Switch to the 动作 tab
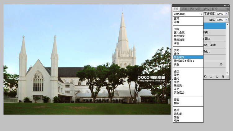The height and width of the screenshot is (131, 233). point(206,9)
